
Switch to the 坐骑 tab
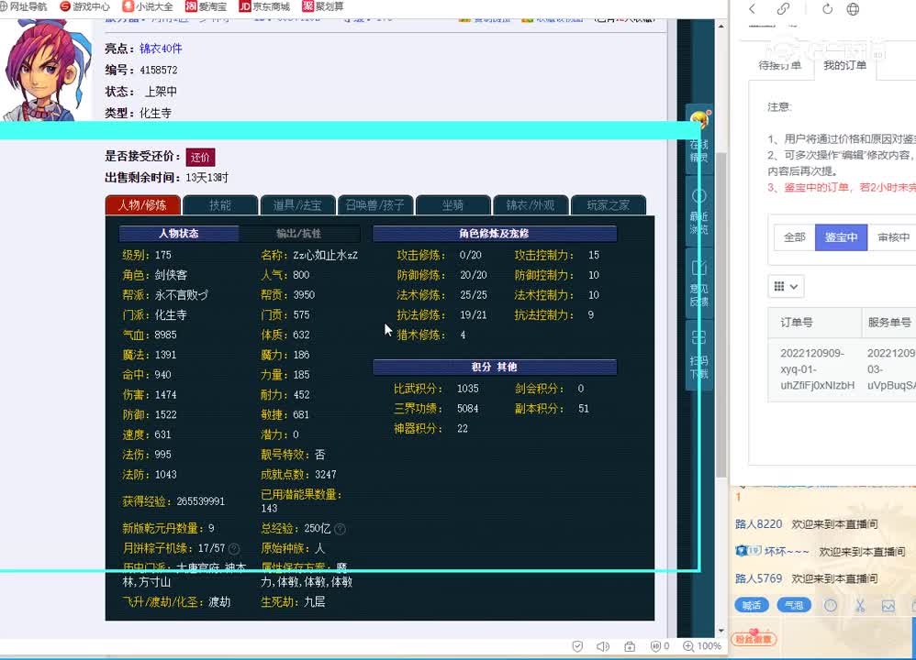tap(452, 205)
